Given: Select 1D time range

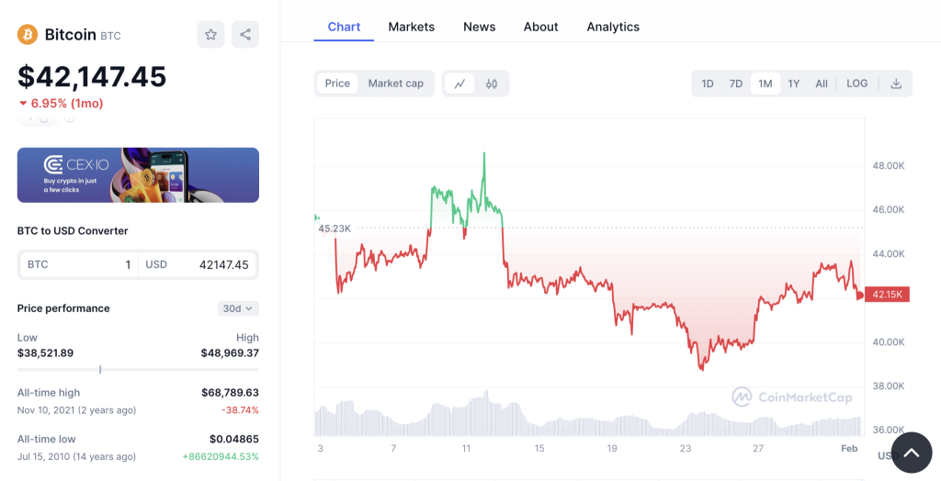Looking at the screenshot, I should tap(708, 84).
